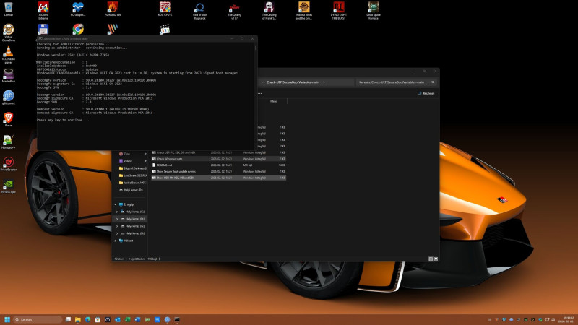Select the Videók folder in the sidebar
This screenshot has height=325, width=578.
(126, 160)
